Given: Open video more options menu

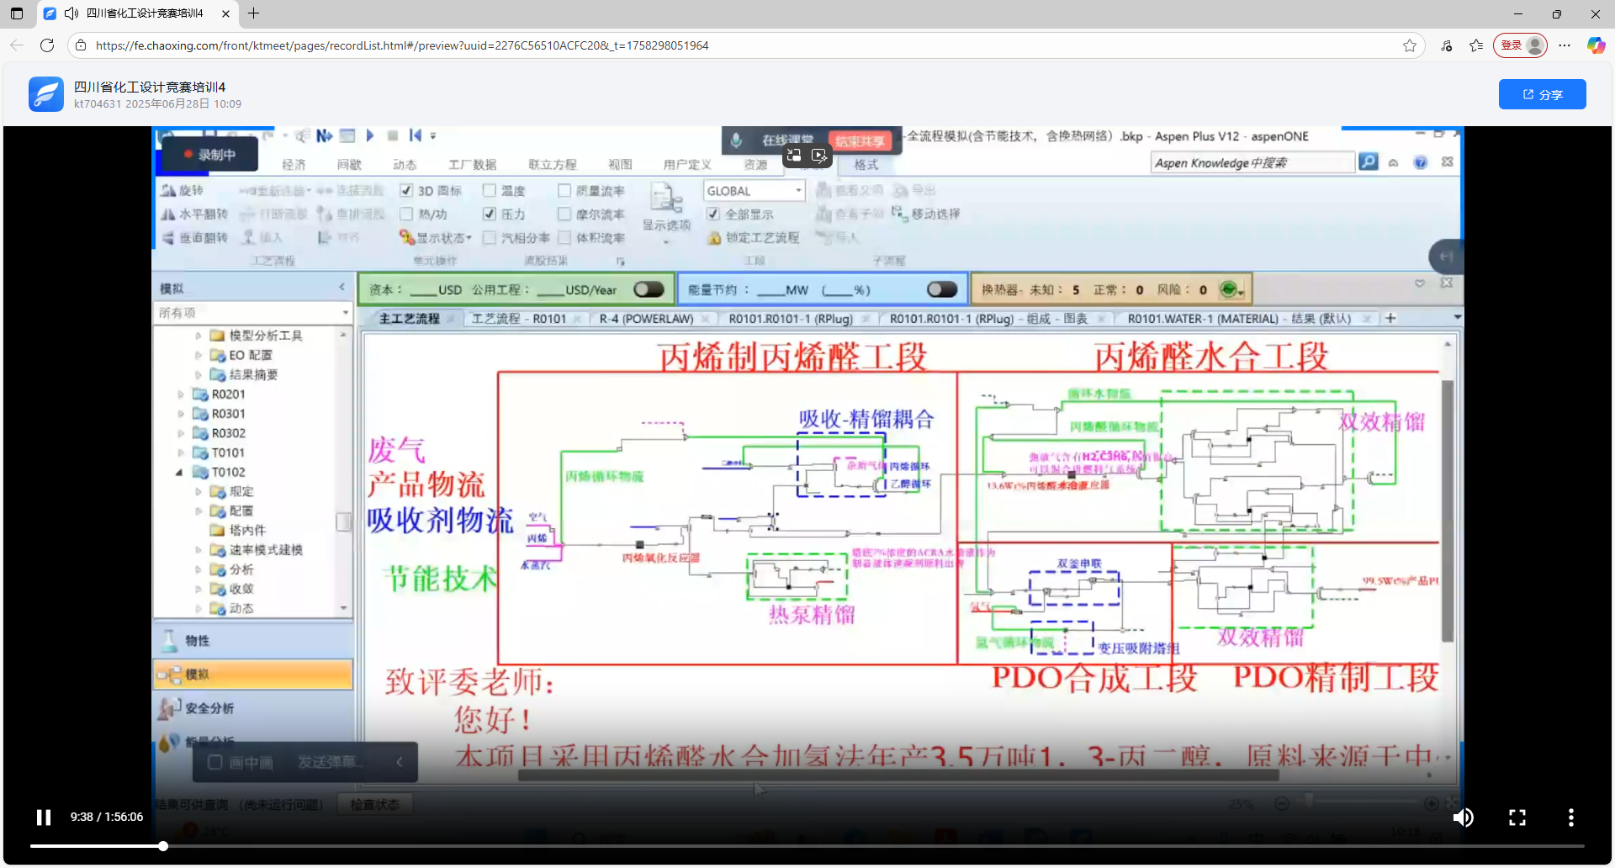Looking at the screenshot, I should pos(1570,817).
